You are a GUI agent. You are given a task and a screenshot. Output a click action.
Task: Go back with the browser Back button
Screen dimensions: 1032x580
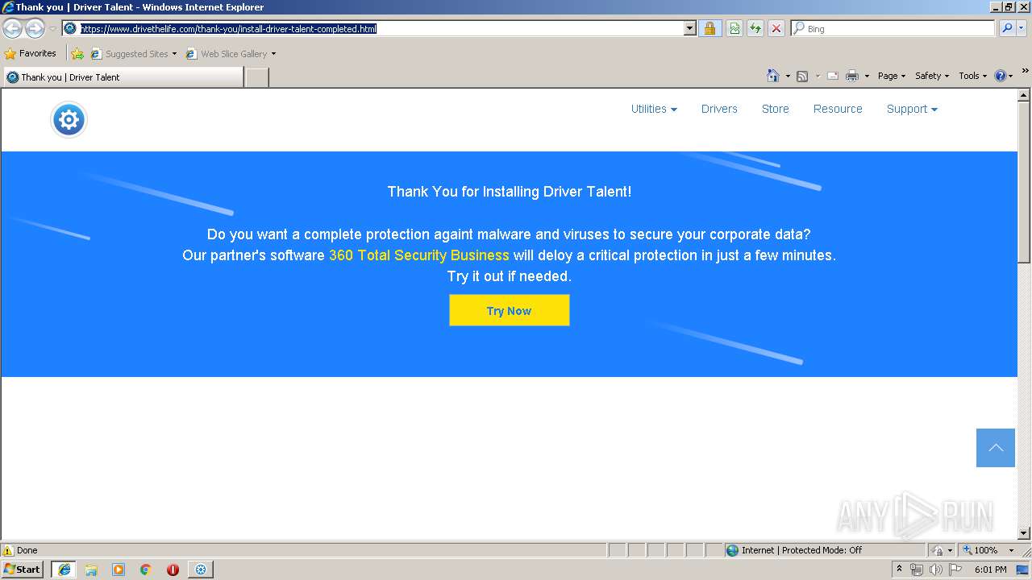point(12,29)
